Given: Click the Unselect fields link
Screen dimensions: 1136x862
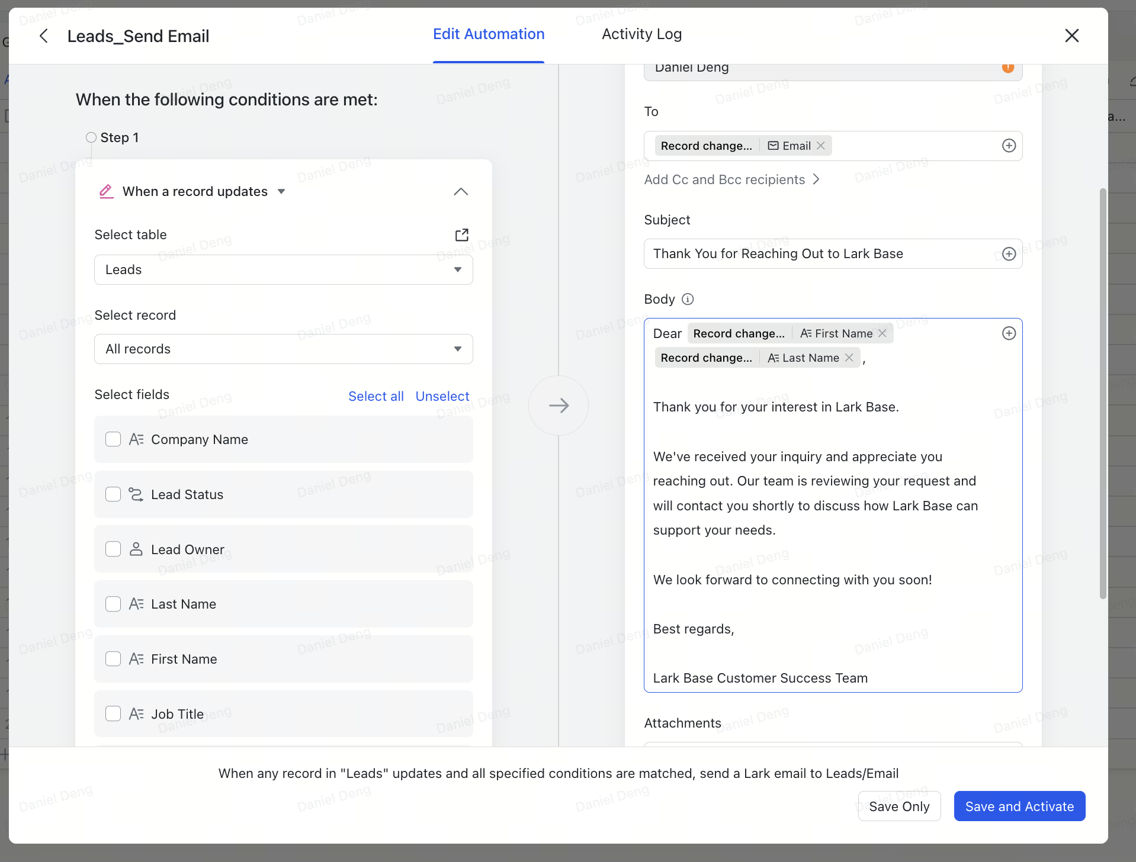Looking at the screenshot, I should [442, 396].
